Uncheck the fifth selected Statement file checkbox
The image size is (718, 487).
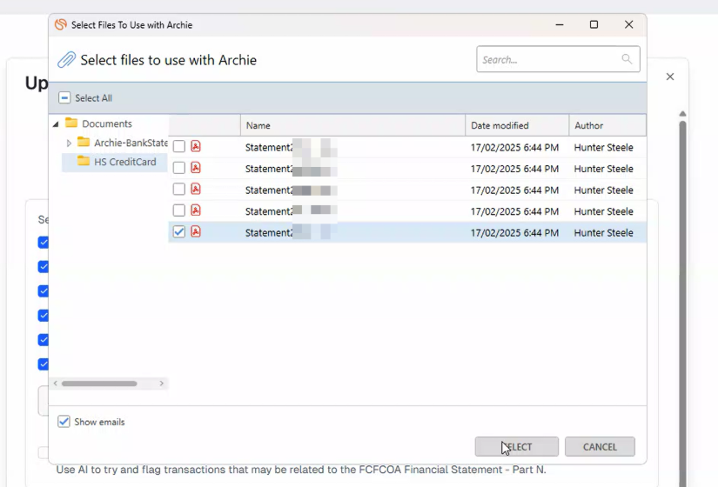pos(179,232)
